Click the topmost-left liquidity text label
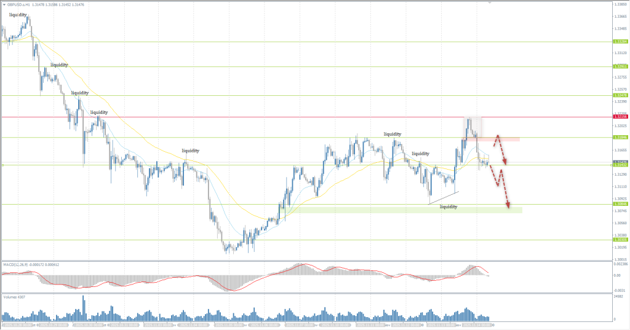The height and width of the screenshot is (330, 630). click(18, 14)
